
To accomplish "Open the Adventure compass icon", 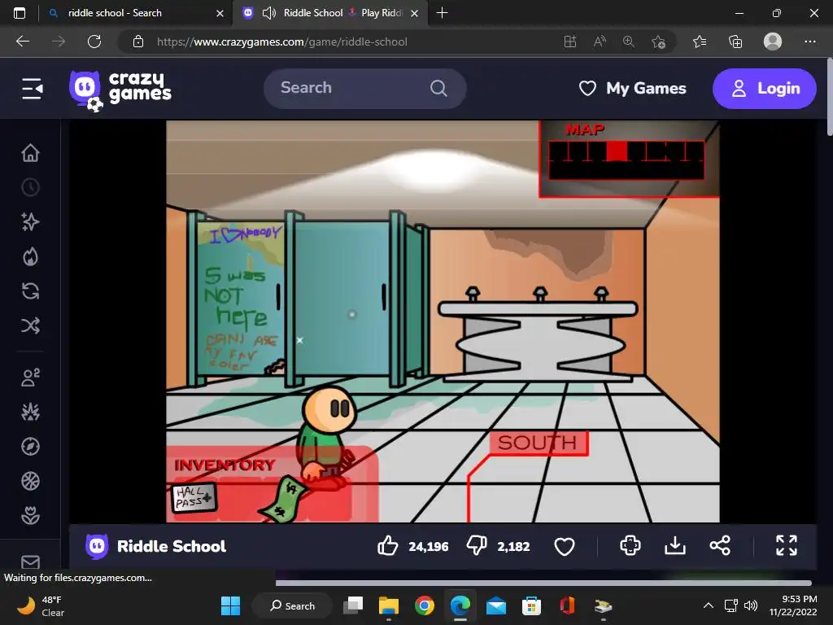I will 30,447.
